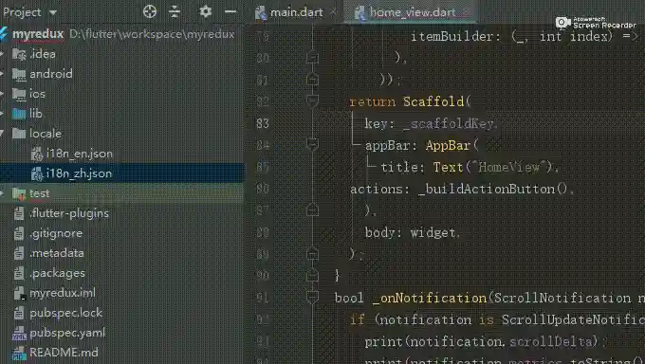Screen dimensions: 645x364
Task: Click on 'print(notification.scrollDelta)' line
Action: pyautogui.click(x=486, y=341)
